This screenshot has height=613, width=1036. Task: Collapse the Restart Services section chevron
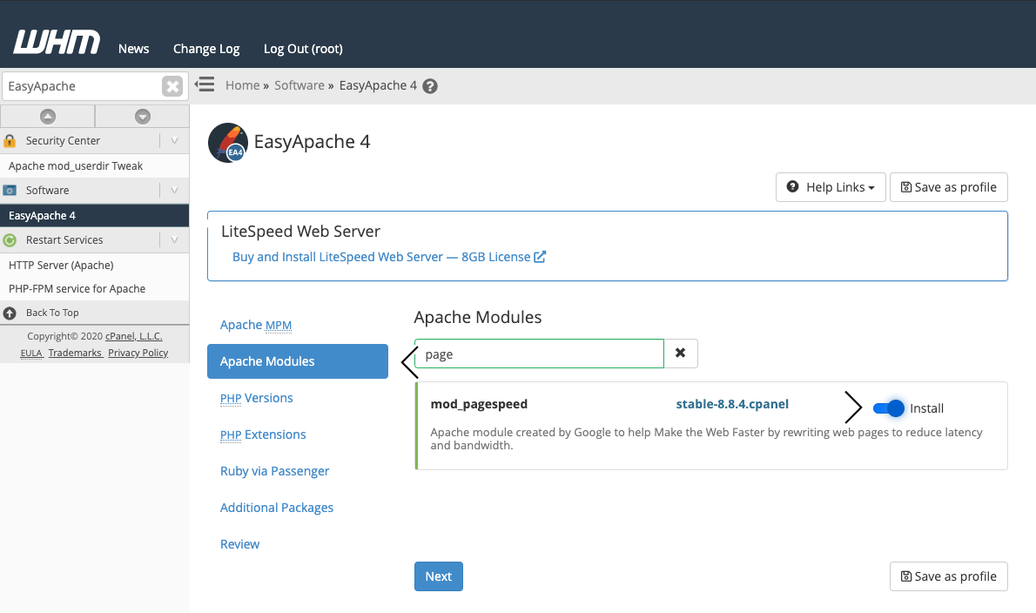174,239
